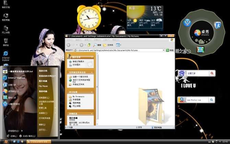Image resolution: width=230 pixels, height=144 pixels.
Task: Open the 编辑(E) menu
Action: (x=79, y=40)
